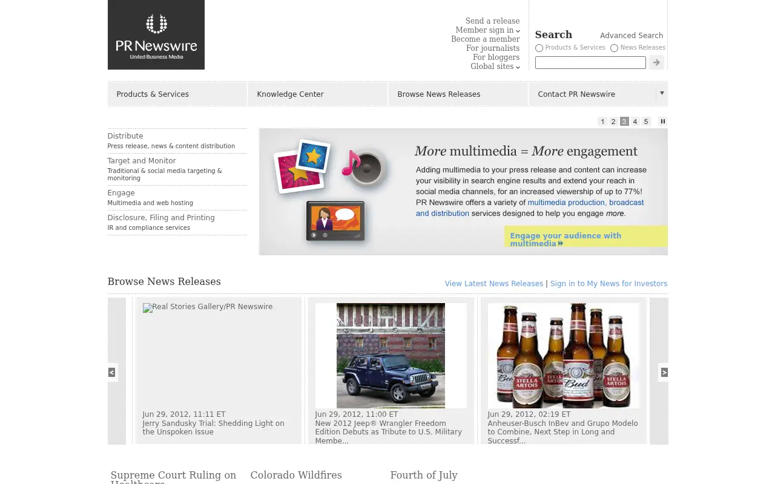
Task: Submit search with the arrow button
Action: [656, 62]
